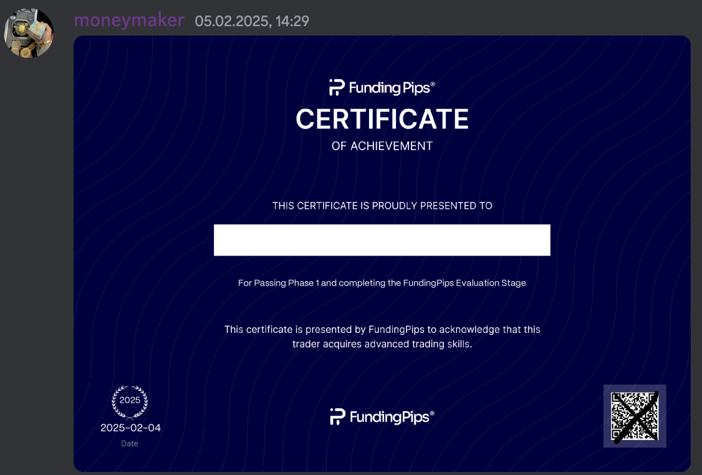Click the Funding Pips wordmark at top
The image size is (702, 475).
pyautogui.click(x=389, y=88)
